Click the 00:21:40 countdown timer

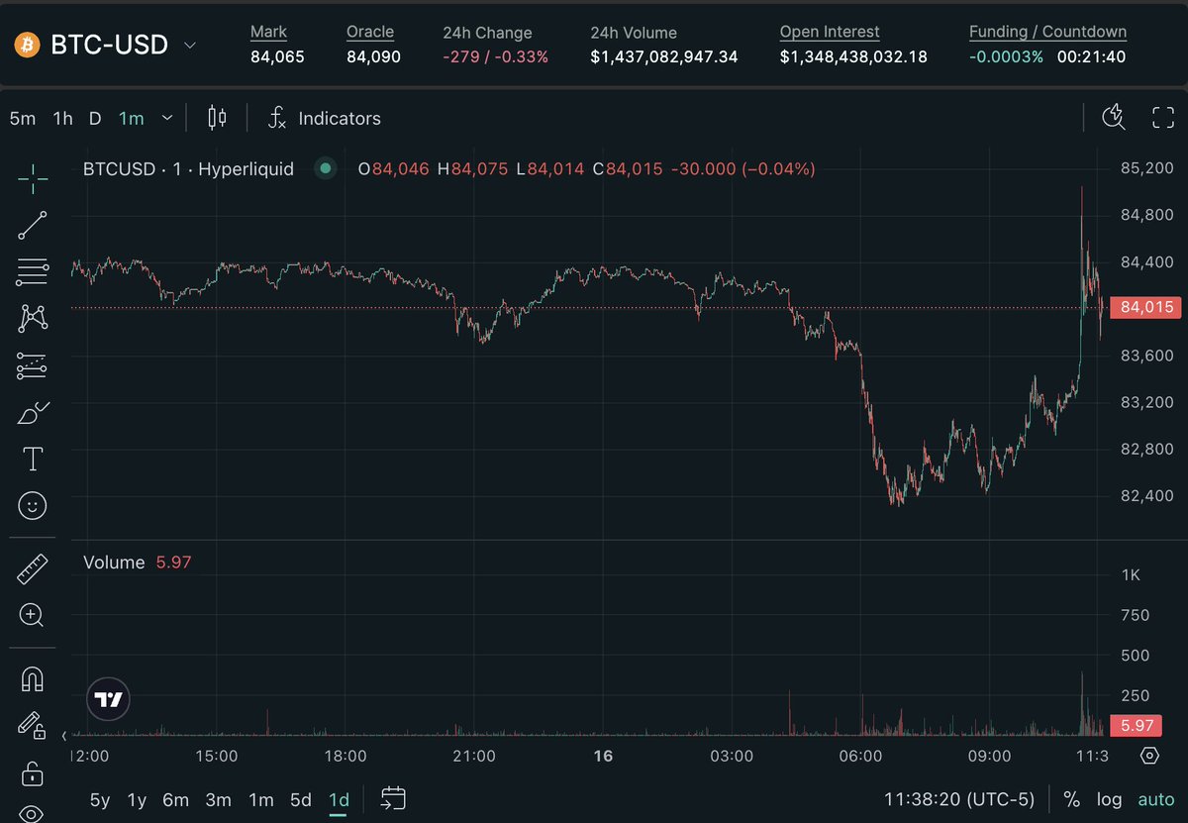click(1091, 56)
